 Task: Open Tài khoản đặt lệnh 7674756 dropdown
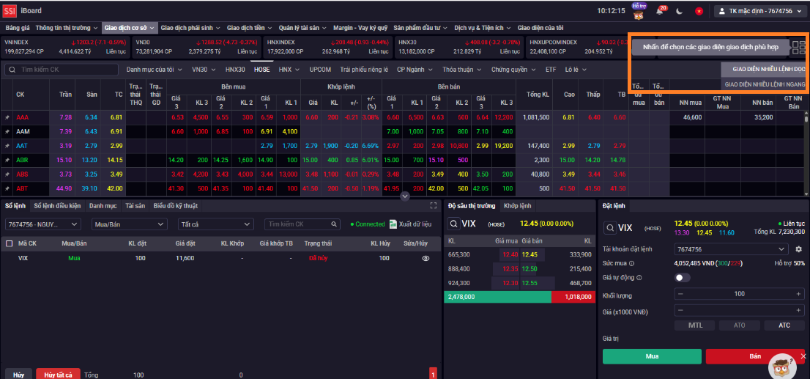[x=732, y=249]
